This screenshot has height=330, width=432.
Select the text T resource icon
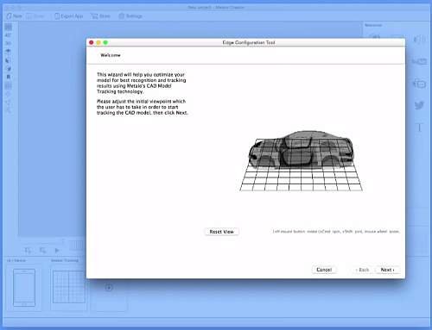420,128
